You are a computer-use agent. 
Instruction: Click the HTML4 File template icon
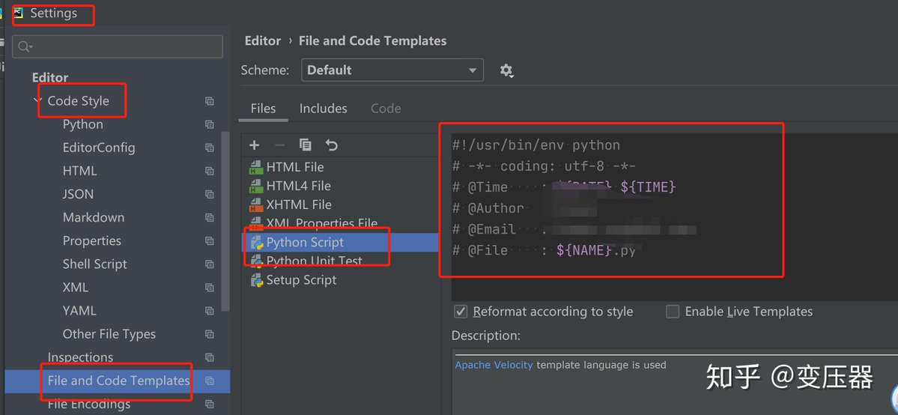256,186
